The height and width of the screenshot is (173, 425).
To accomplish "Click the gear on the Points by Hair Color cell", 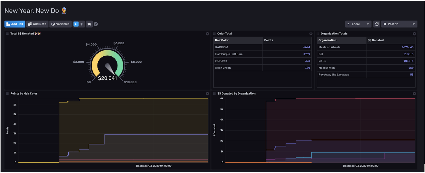I will (x=208, y=93).
